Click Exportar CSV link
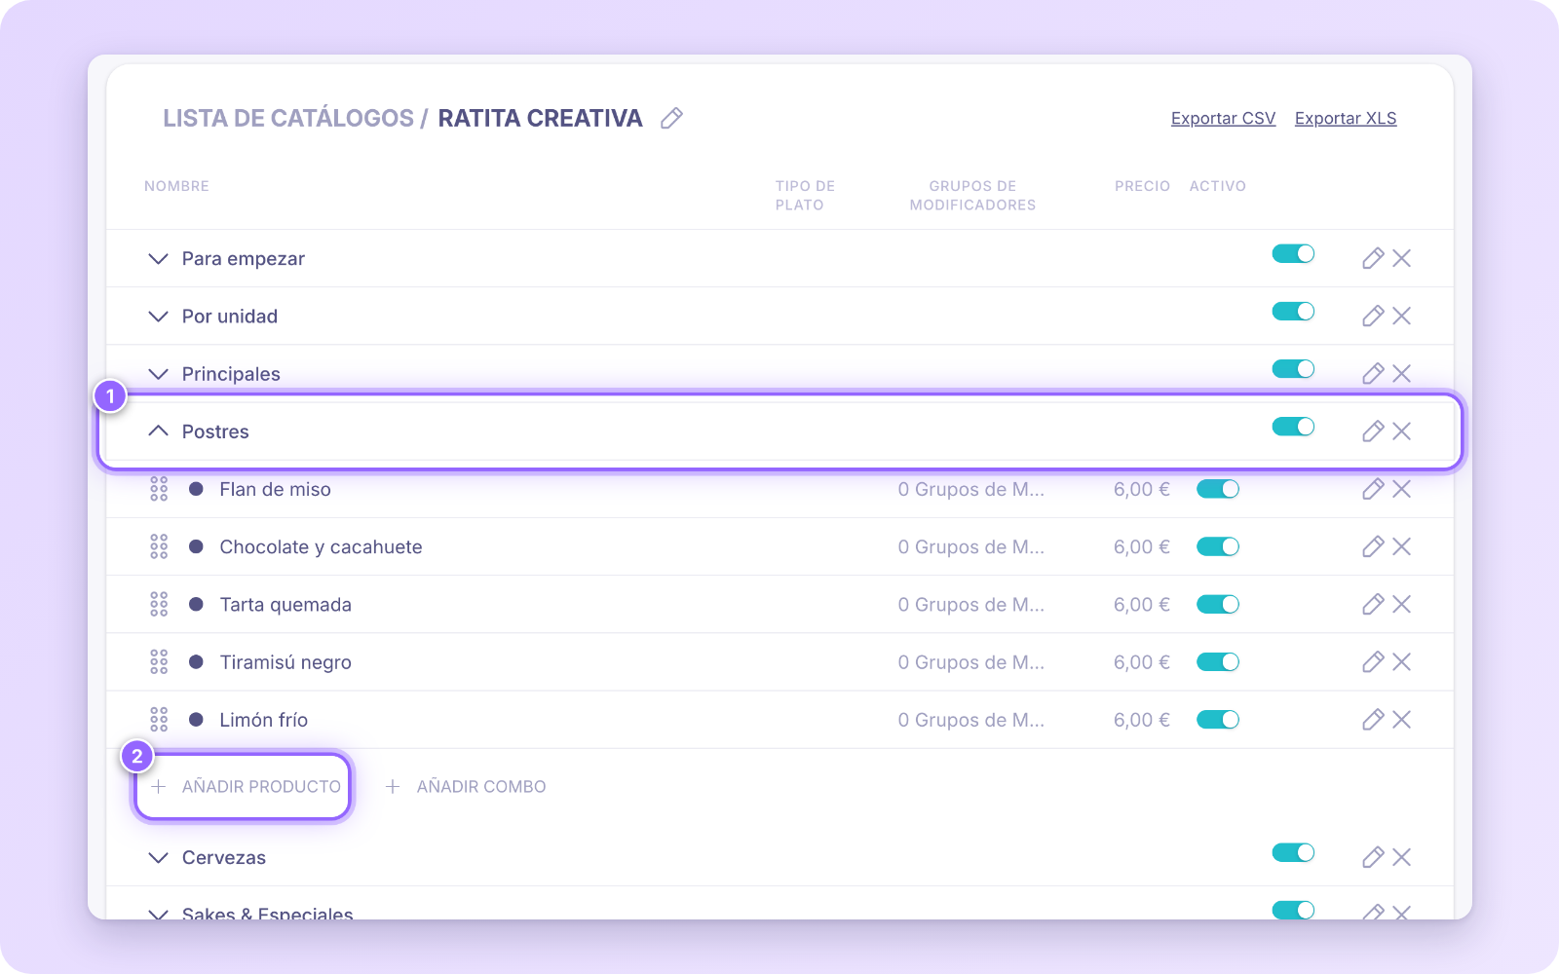Viewport: 1559px width, 974px height. (x=1223, y=118)
